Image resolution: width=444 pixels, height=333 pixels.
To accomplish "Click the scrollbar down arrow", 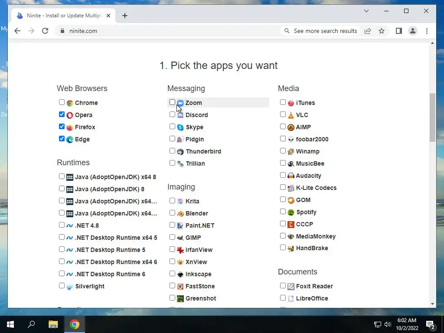I will pos(432,304).
